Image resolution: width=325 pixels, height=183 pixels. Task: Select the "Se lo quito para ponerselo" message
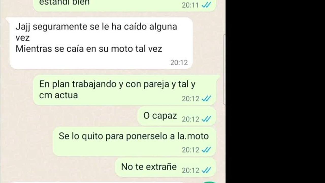[134, 142]
